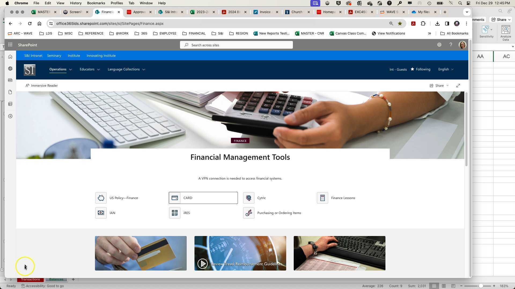Open the English language dropdown
515x289 pixels.
446,69
